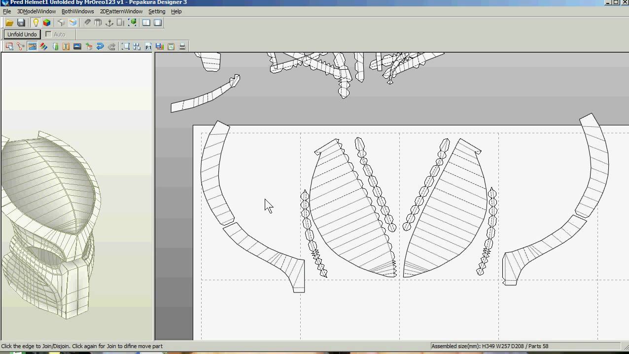Toggle the light bulb lighting icon

click(35, 23)
